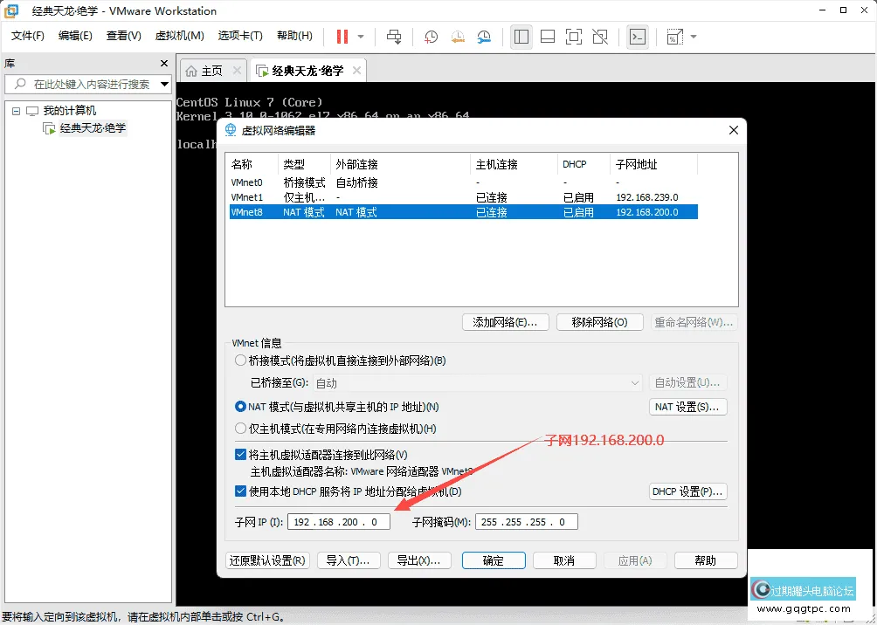Viewport: 877px width, 625px height.
Task: Toggle the Unity mode toolbar icon
Action: pyautogui.click(x=599, y=37)
